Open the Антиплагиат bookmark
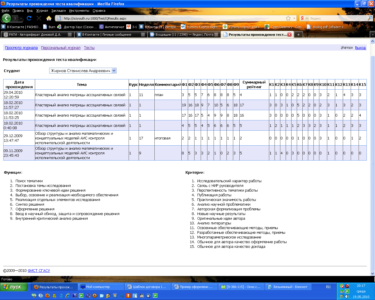This screenshot has height=300, width=375. click(x=112, y=27)
